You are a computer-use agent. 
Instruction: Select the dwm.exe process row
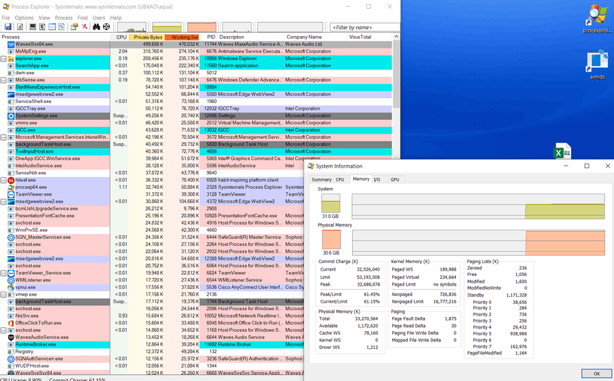(x=196, y=73)
